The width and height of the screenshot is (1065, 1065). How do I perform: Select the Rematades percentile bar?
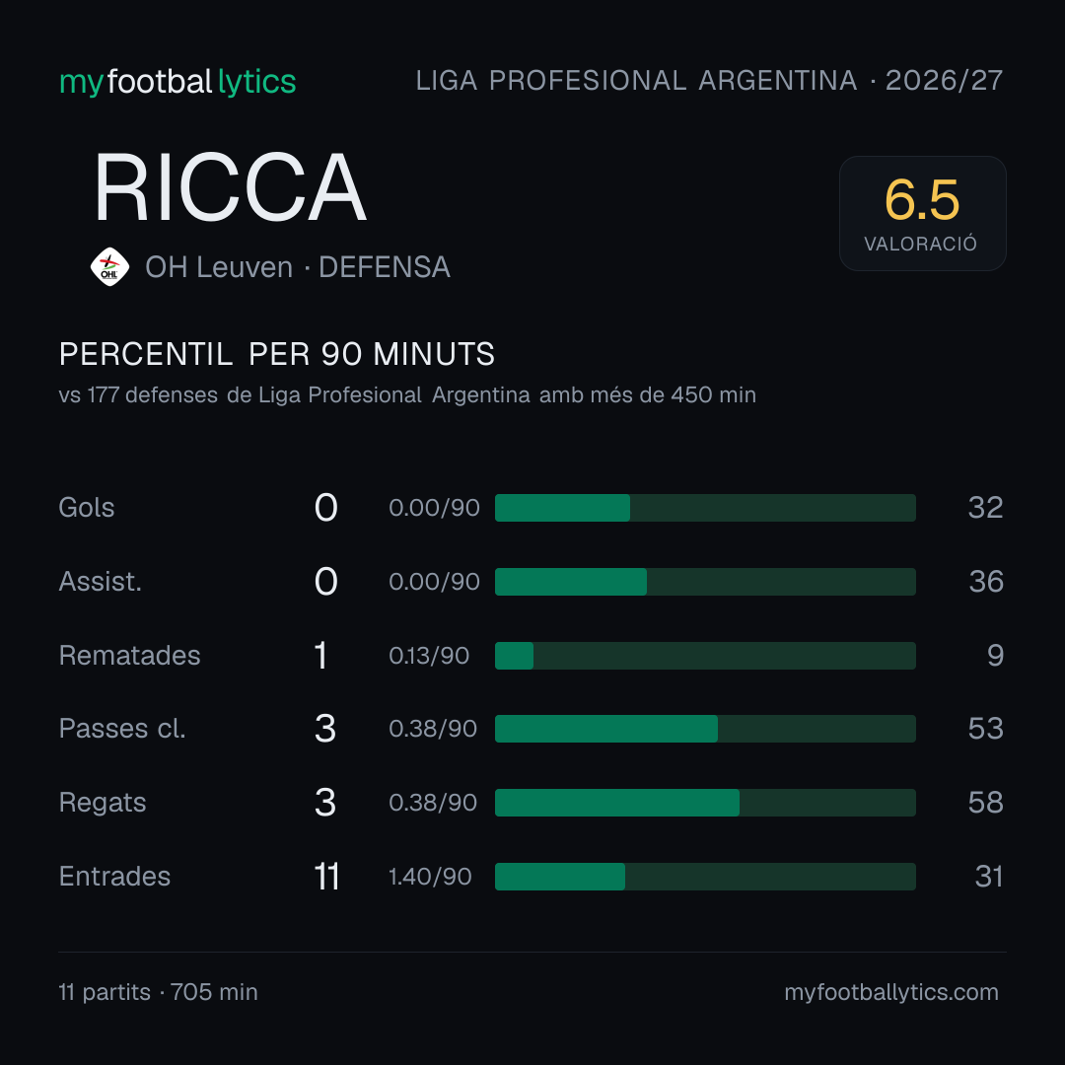tap(705, 656)
